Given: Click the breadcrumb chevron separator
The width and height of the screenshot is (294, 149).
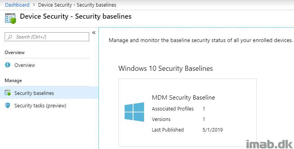Looking at the screenshot, I should tap(34, 5).
